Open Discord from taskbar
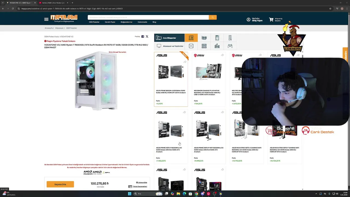Viewport: 350px width, 197px height. 202,194
